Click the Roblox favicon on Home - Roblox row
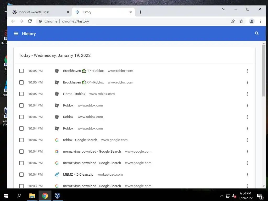268x201 pixels. 57,94
